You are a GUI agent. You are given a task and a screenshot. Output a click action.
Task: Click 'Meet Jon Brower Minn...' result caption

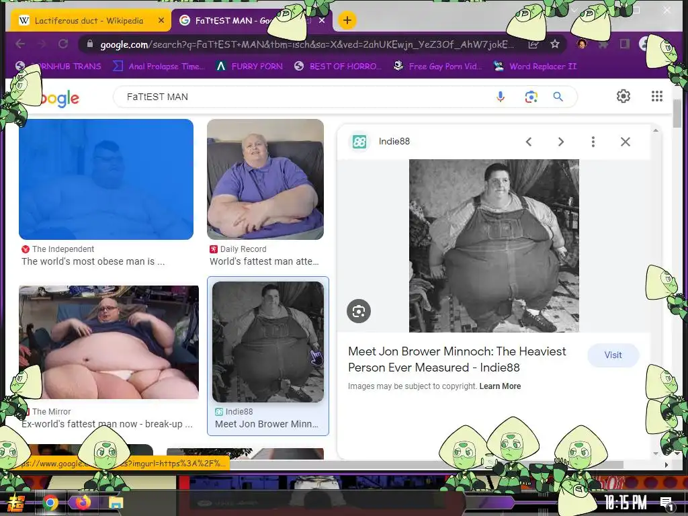(266, 424)
